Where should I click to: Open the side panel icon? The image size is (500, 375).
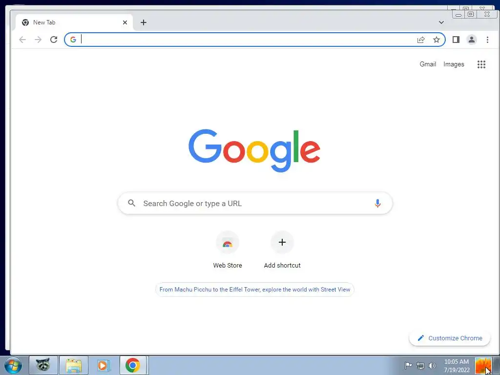(456, 40)
